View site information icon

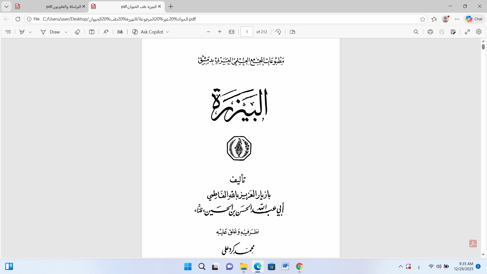tap(29, 19)
